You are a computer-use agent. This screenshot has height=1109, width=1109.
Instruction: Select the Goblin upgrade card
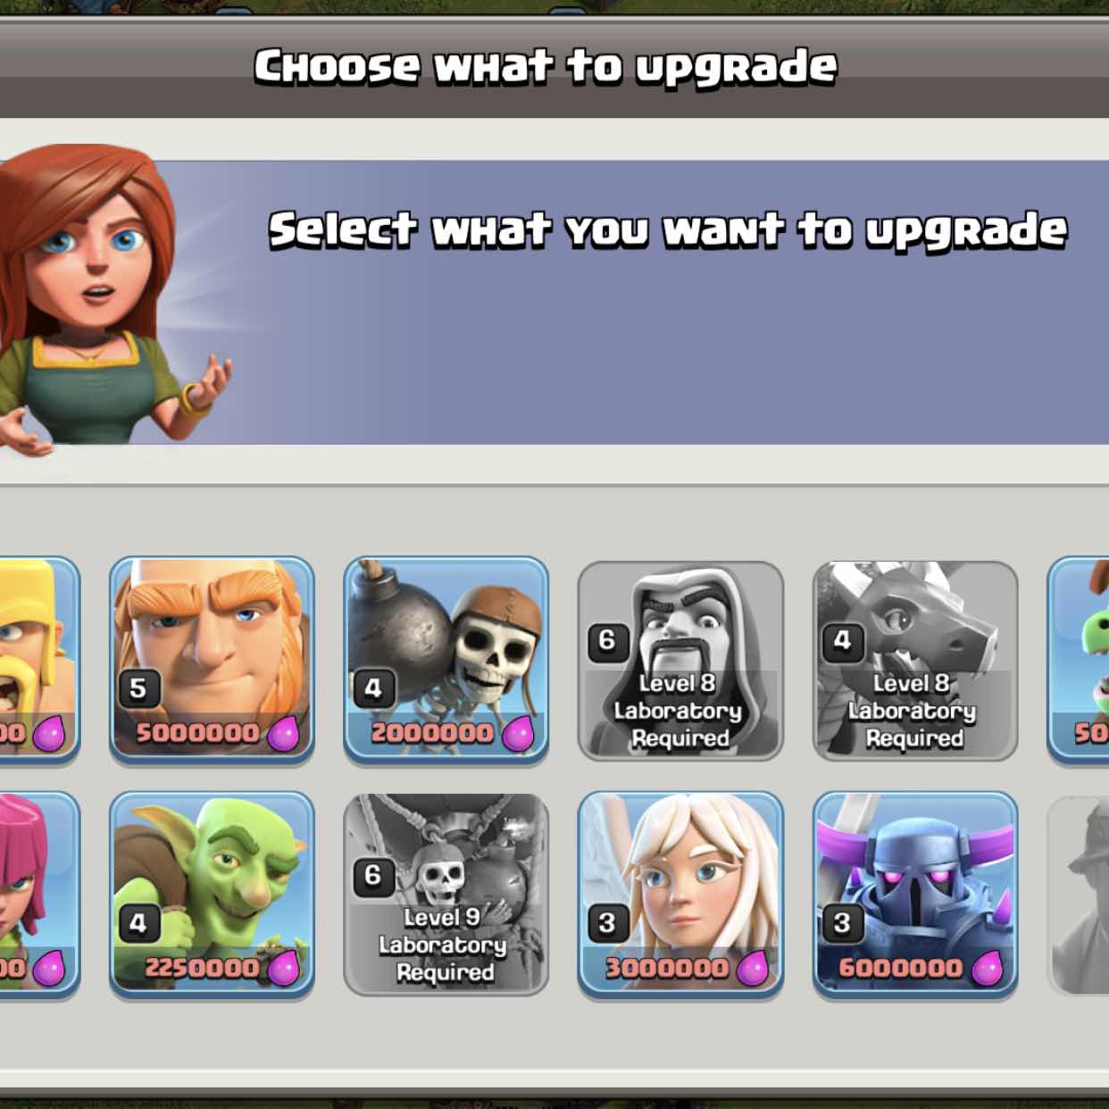pos(212,895)
